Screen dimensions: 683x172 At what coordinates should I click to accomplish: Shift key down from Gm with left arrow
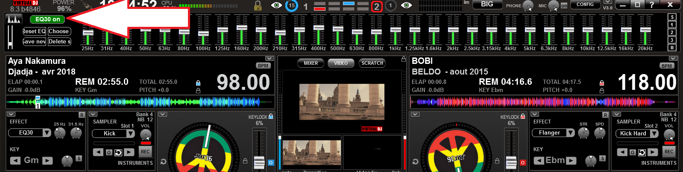click(15, 161)
